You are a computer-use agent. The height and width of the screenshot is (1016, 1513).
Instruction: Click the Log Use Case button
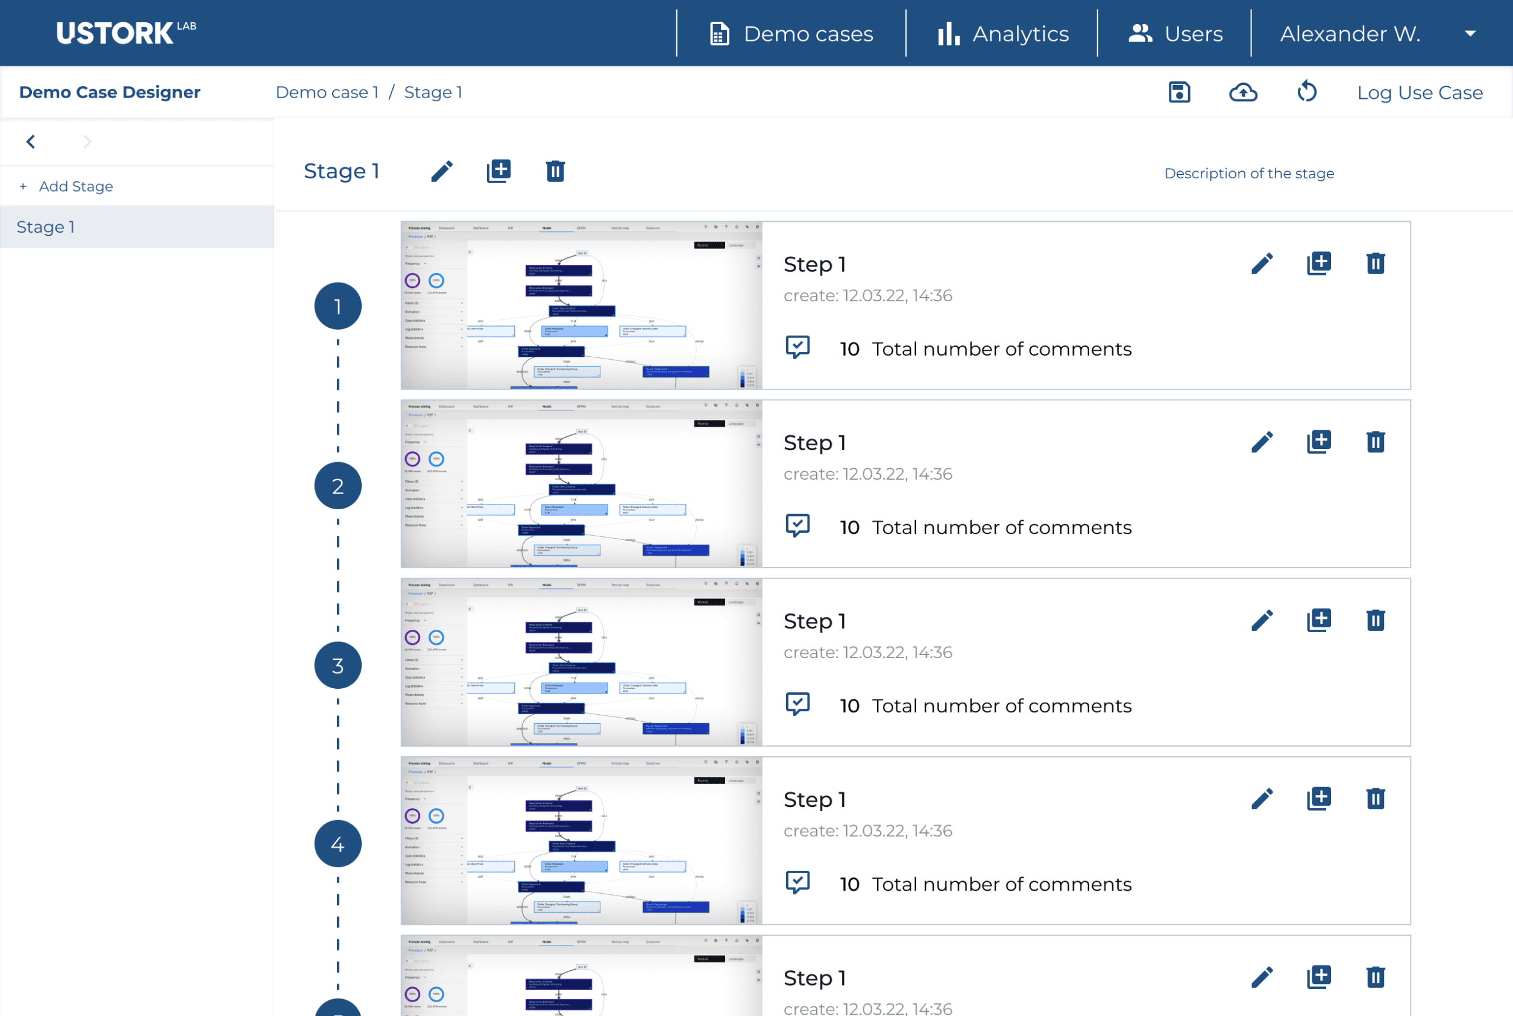coord(1419,93)
